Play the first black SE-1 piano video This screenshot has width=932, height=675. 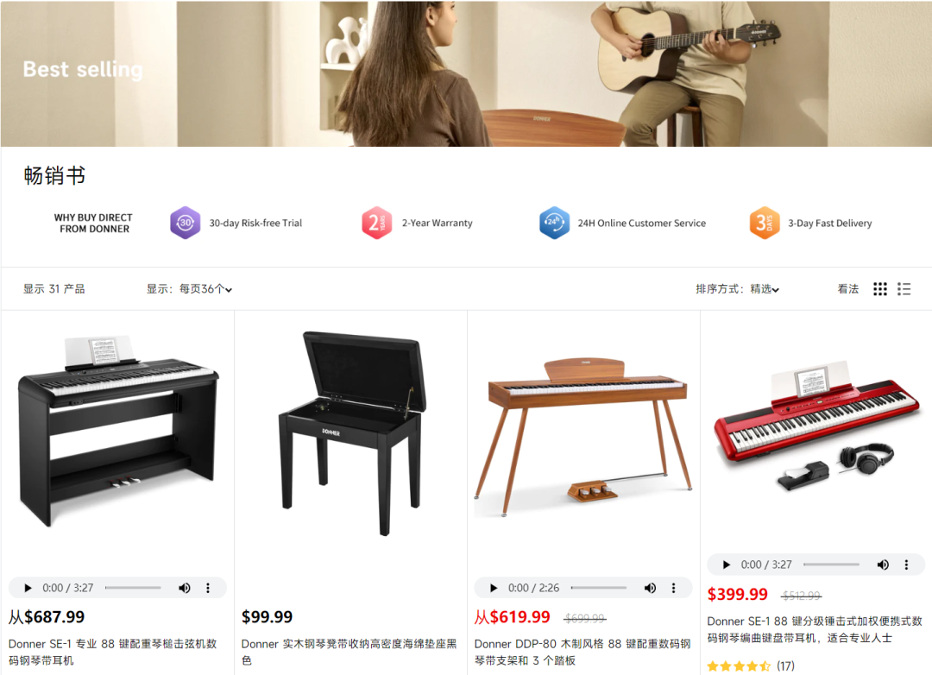coord(28,588)
